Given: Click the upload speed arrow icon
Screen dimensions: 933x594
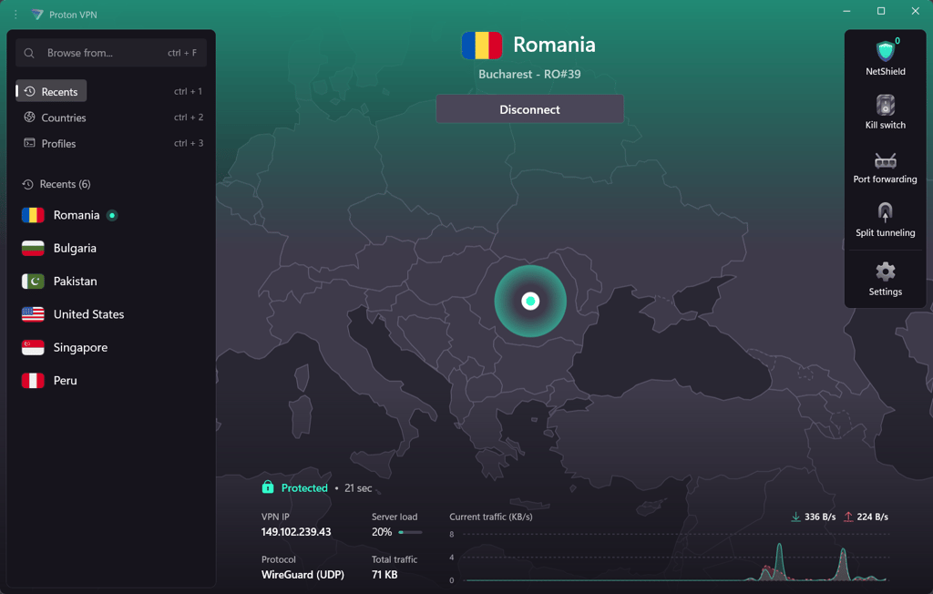Looking at the screenshot, I should click(x=848, y=517).
